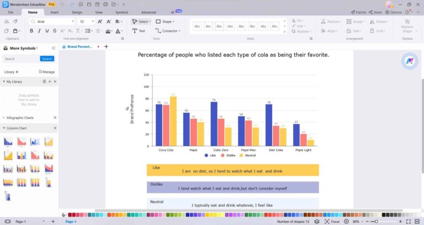This screenshot has width=424, height=225.
Task: Adjust the zoom slider knob in status bar
Action: [x=376, y=222]
